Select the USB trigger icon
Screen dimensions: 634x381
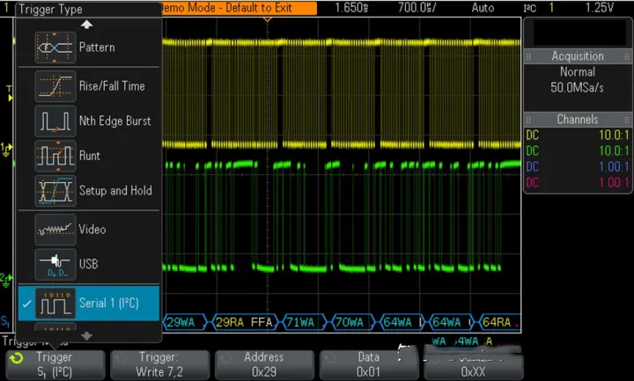tap(55, 264)
